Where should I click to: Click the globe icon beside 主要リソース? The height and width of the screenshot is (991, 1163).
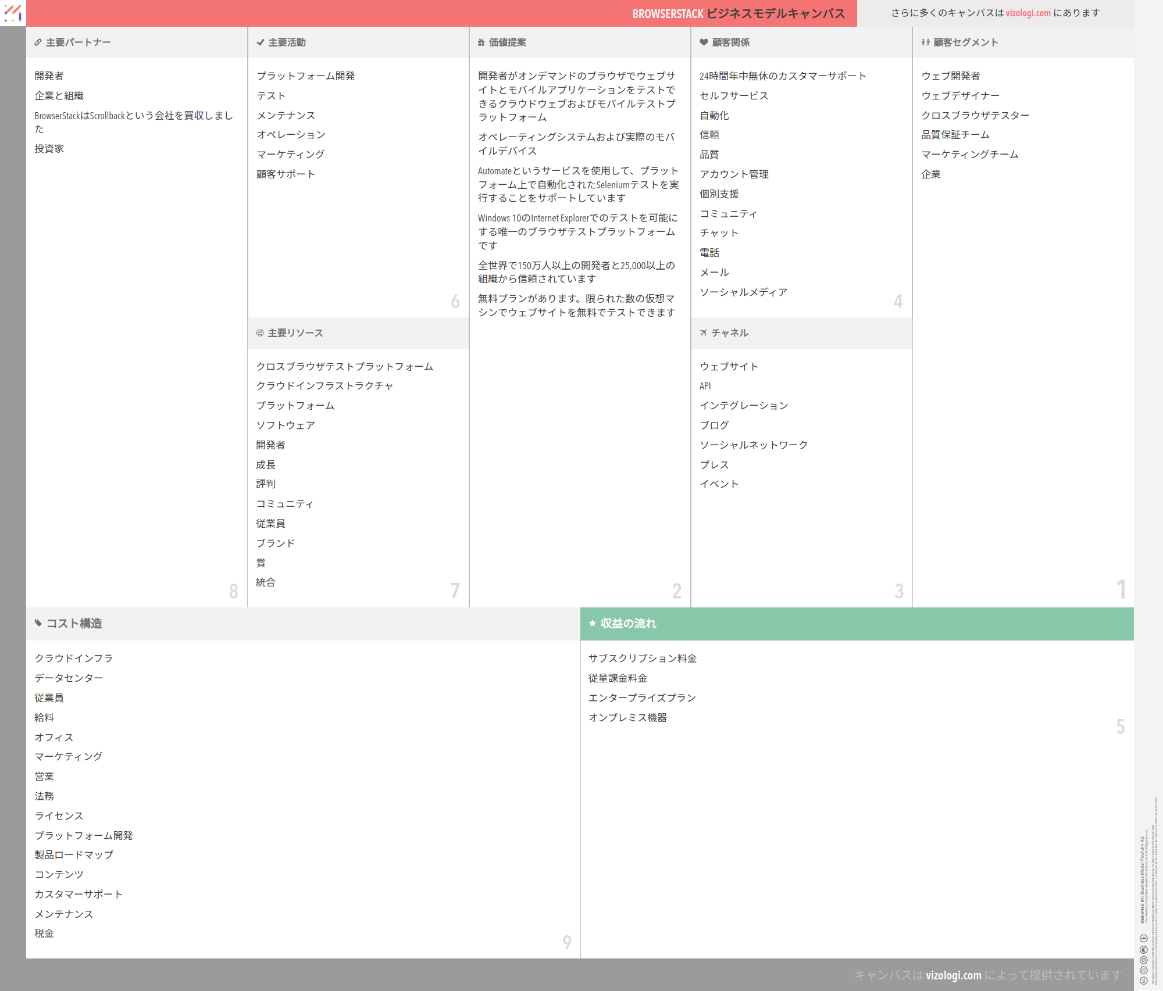click(x=260, y=333)
